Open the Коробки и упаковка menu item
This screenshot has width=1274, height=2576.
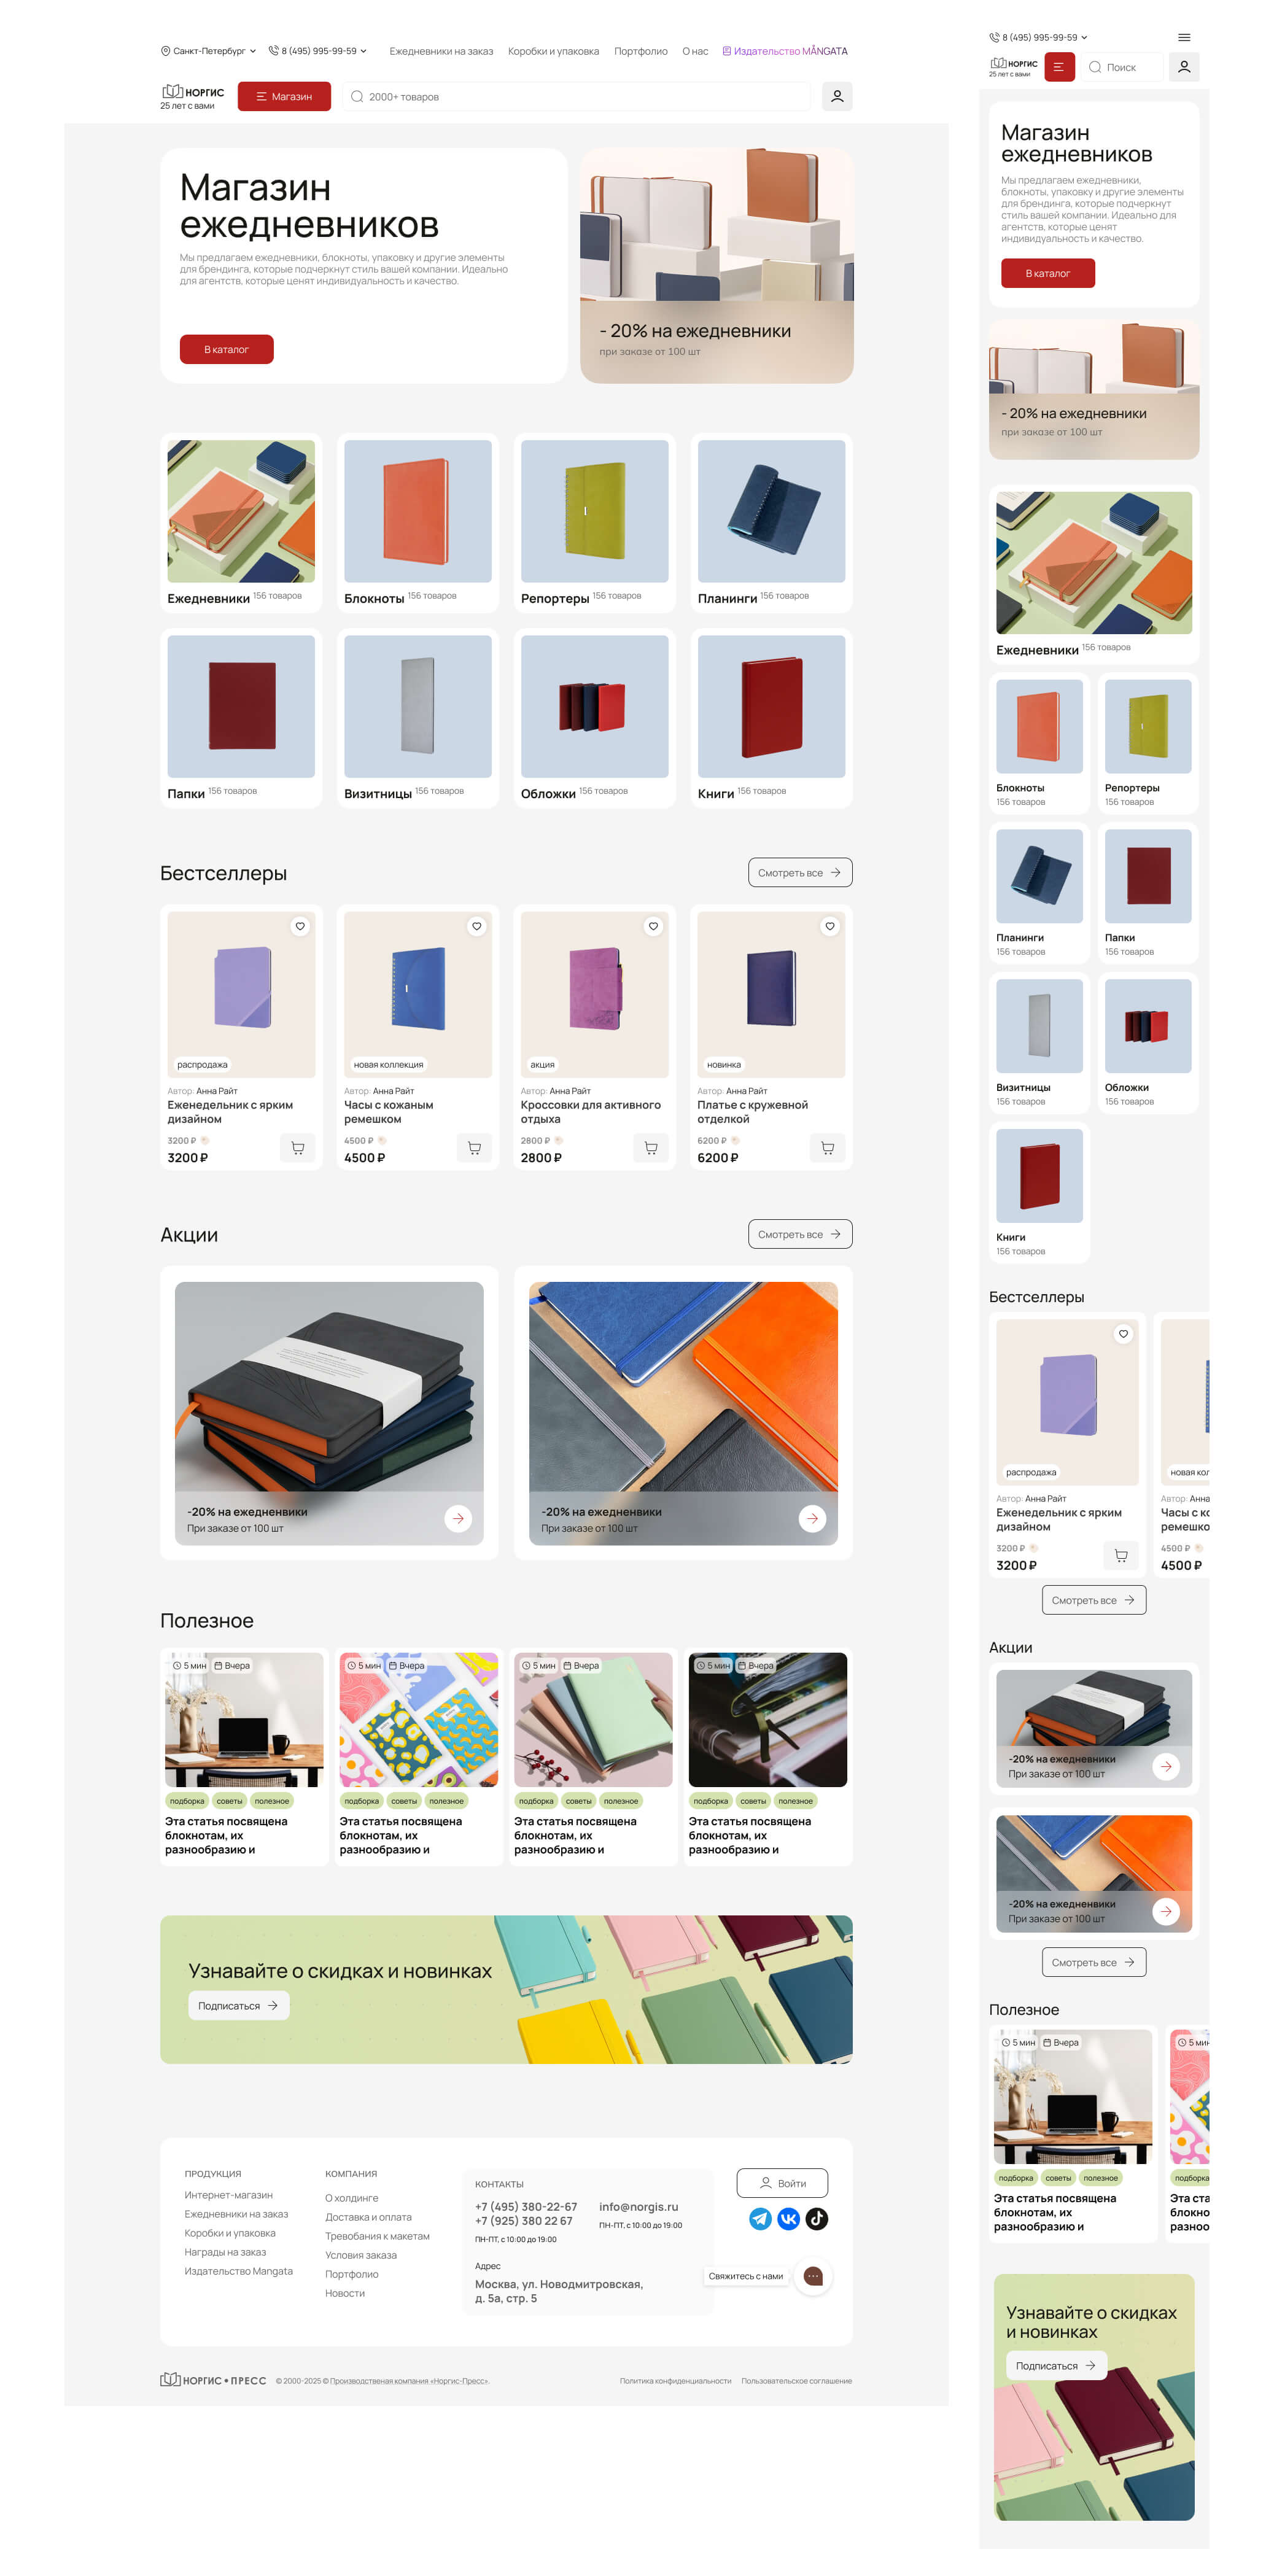coord(553,51)
